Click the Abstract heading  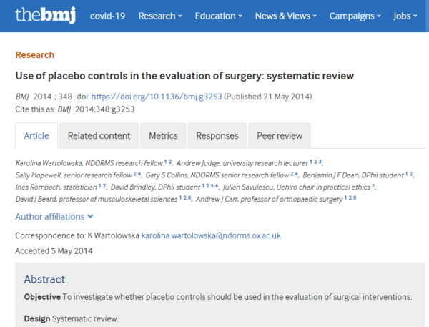click(44, 279)
